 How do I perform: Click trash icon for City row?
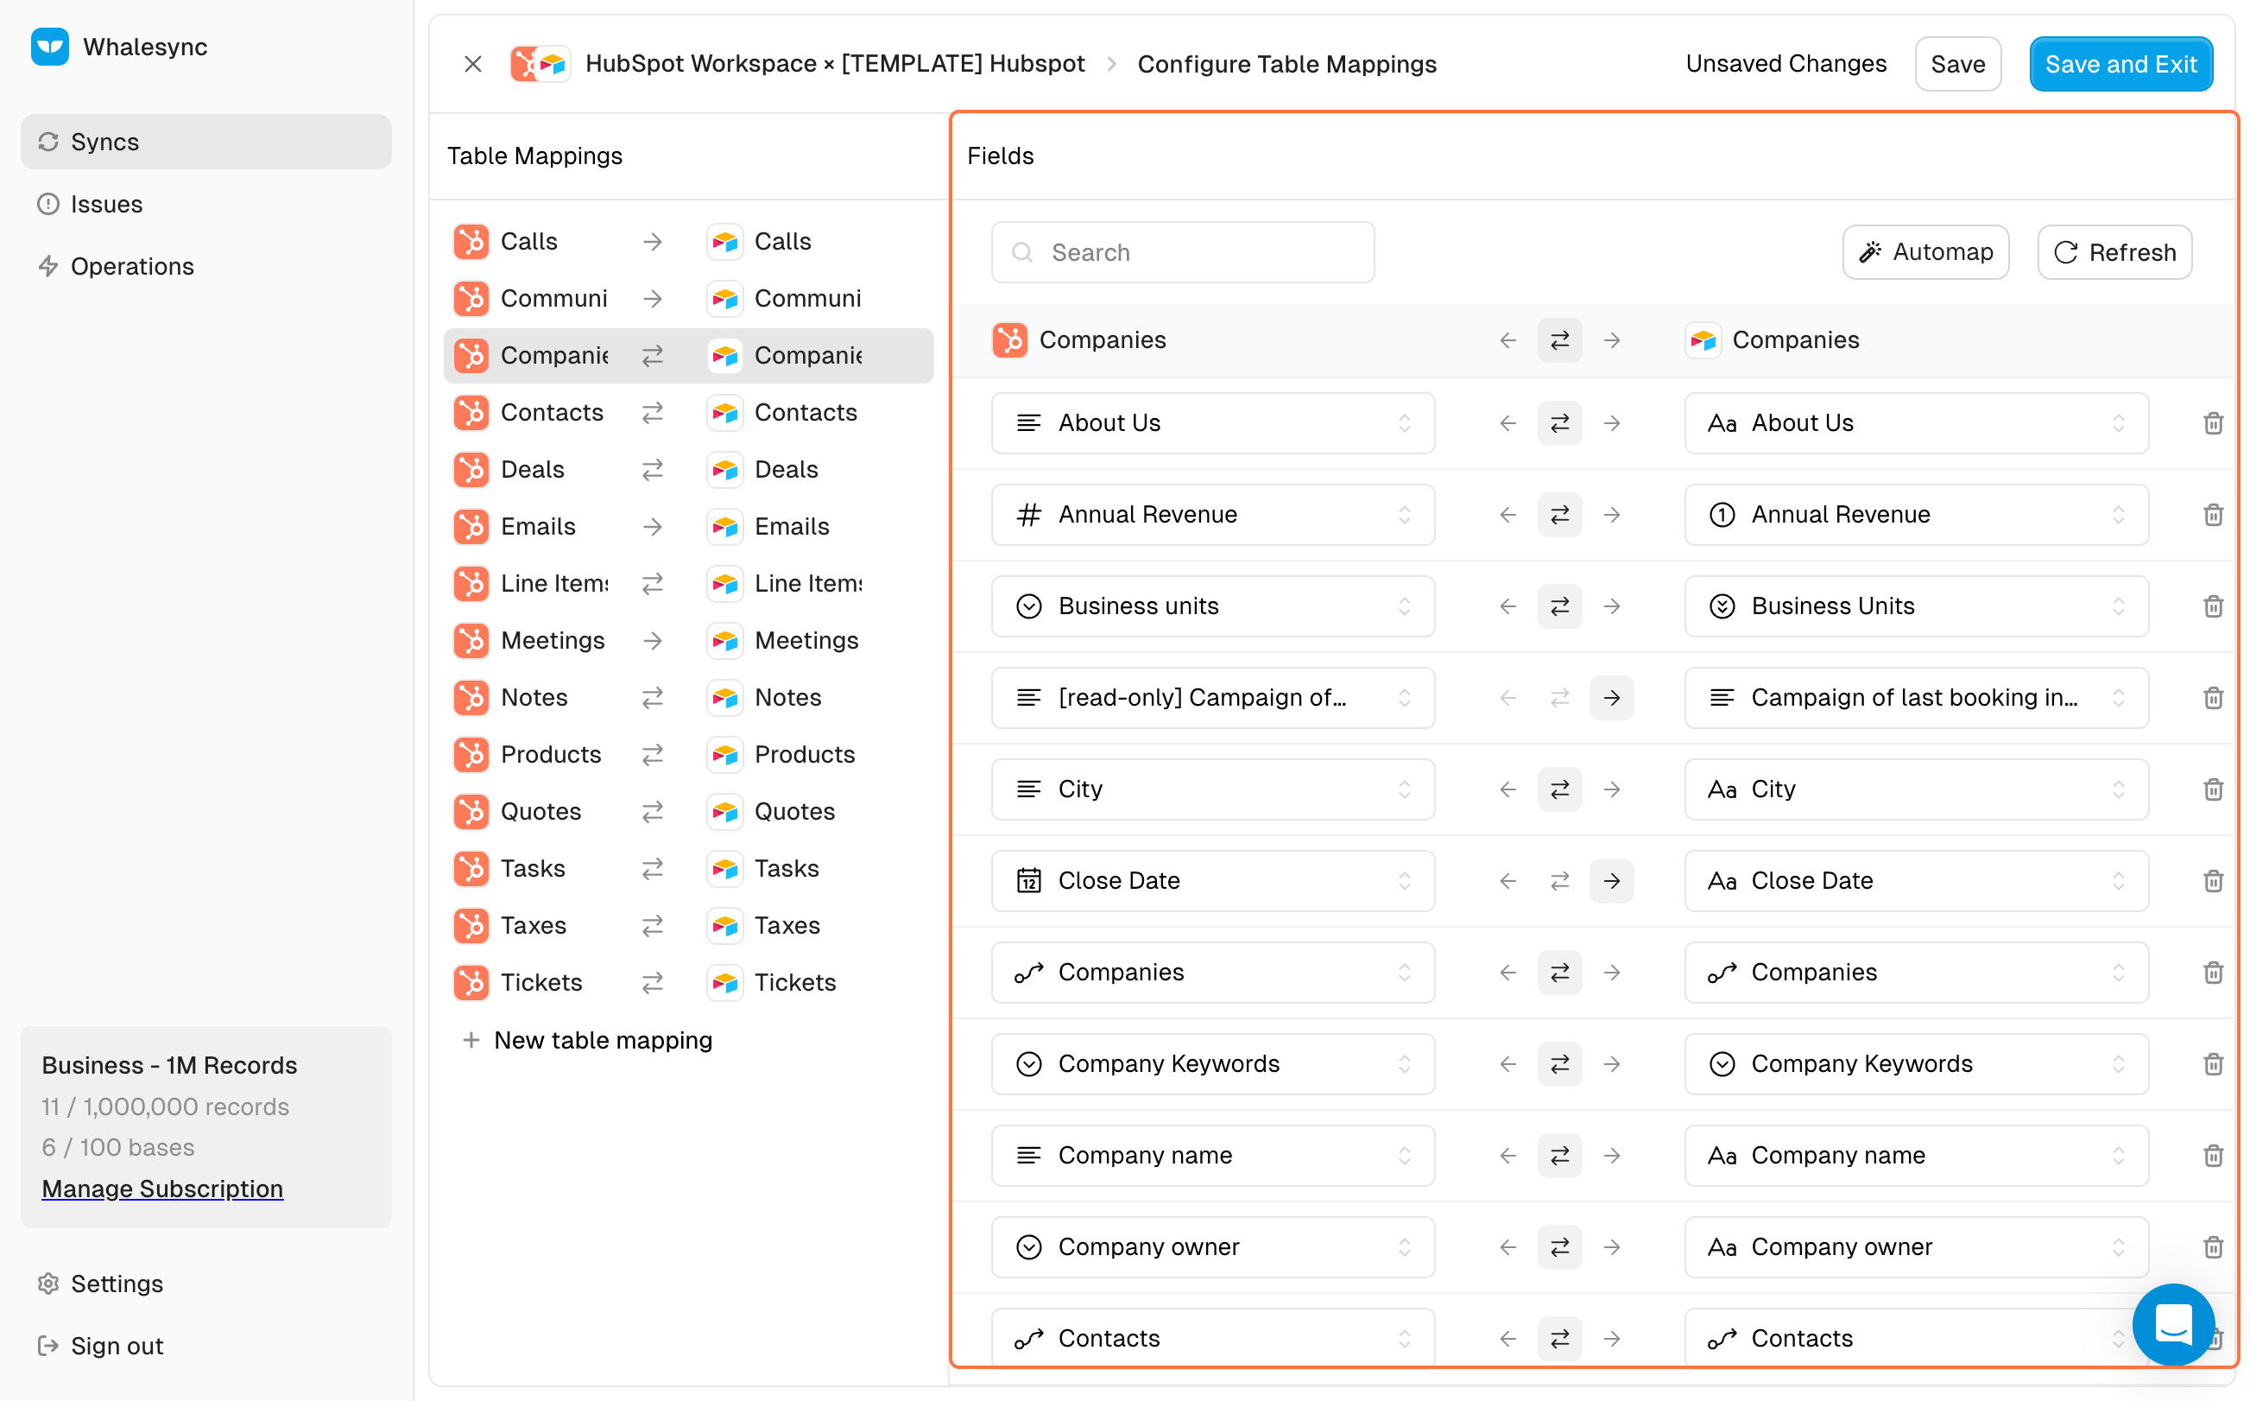tap(2212, 789)
